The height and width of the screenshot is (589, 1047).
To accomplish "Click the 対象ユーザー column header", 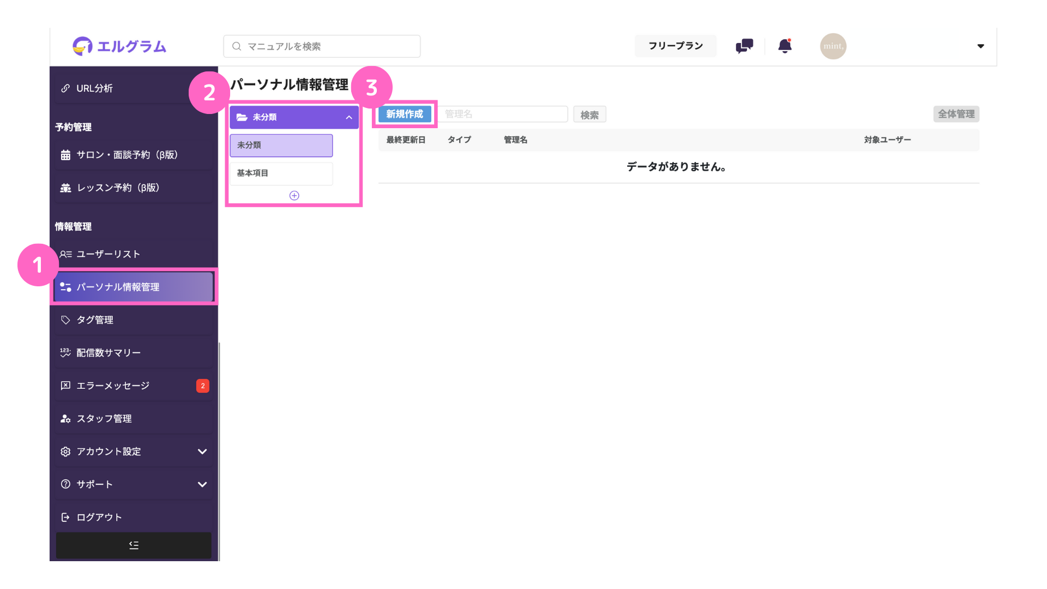I will tap(887, 140).
